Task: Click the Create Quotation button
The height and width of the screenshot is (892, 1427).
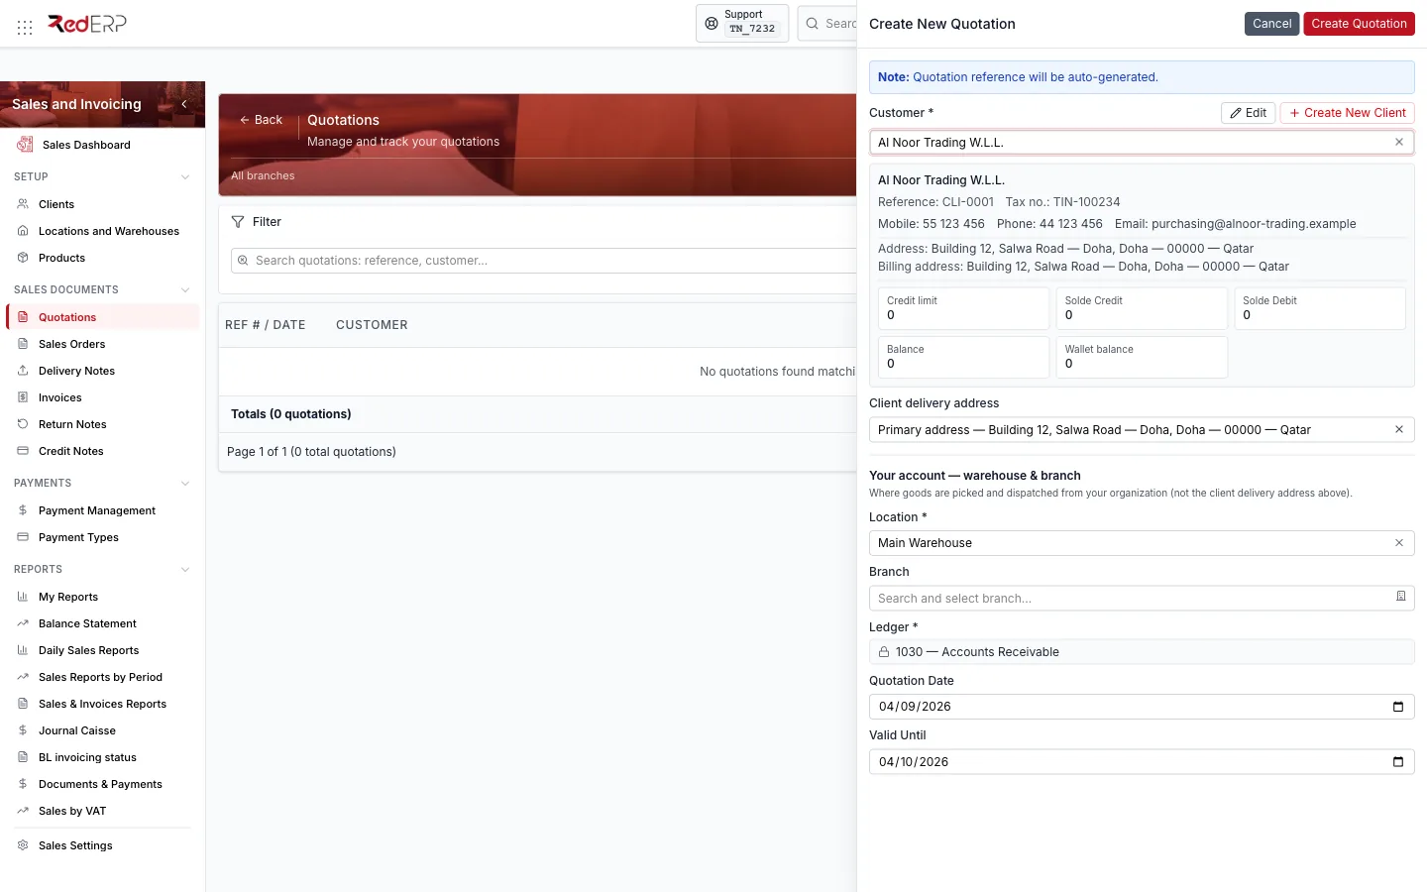Action: coord(1359,24)
